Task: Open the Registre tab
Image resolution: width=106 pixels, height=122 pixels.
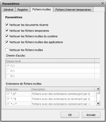Action: [x=23, y=10]
